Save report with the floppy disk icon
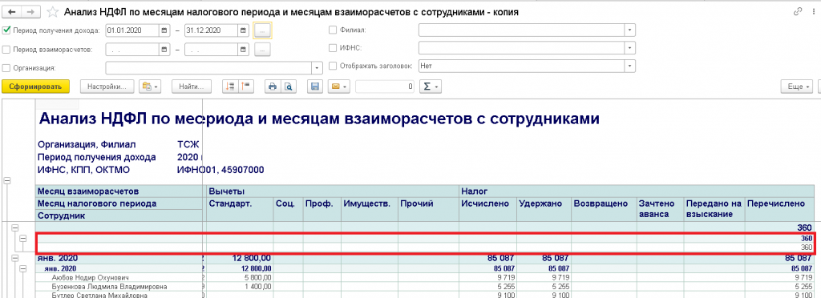 [315, 87]
